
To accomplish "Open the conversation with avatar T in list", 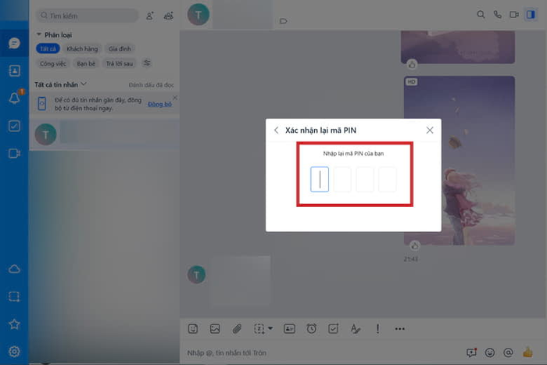I will [104, 134].
